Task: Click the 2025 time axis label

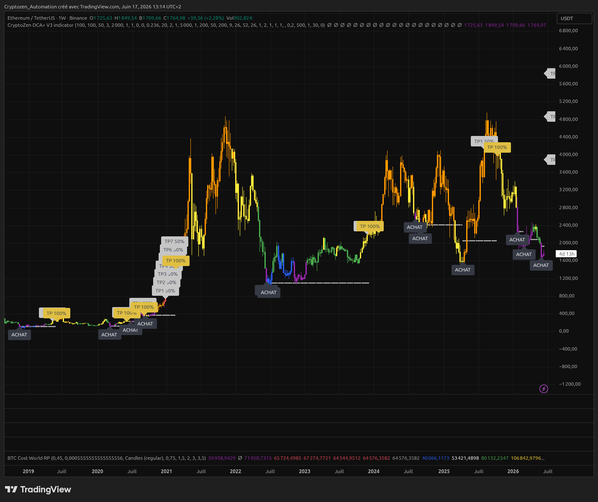Action: pos(444,471)
